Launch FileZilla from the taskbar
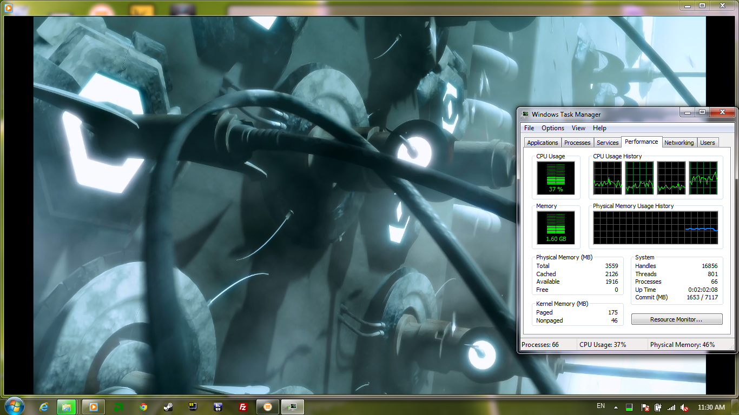739x415 pixels. coord(243,407)
